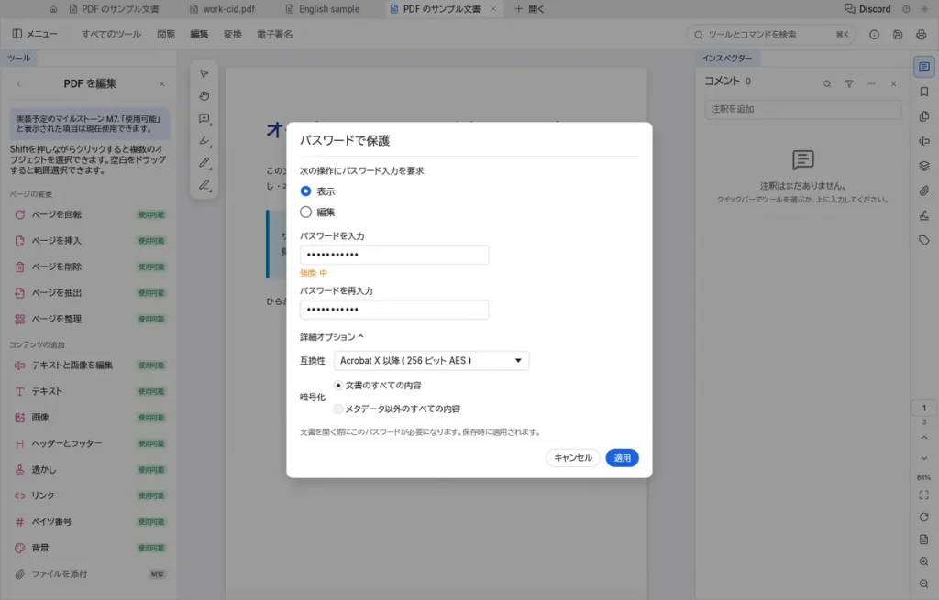Select ページを抽出 tool
This screenshot has height=600, width=939.
coord(90,292)
